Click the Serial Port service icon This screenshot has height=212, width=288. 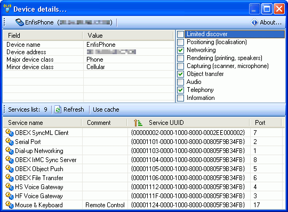click(x=10, y=141)
